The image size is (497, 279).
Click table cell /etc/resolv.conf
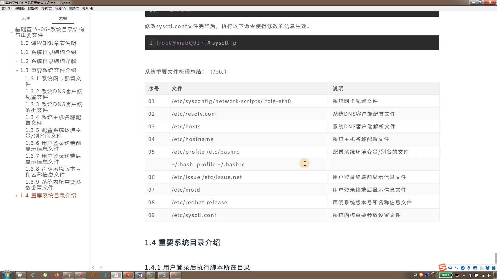248,114
